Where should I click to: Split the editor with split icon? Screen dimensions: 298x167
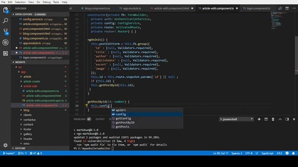[287, 8]
